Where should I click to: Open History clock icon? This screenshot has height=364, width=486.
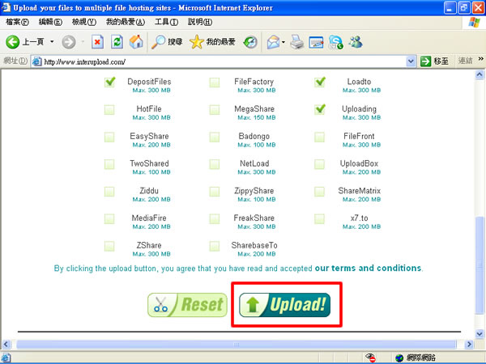(x=250, y=42)
